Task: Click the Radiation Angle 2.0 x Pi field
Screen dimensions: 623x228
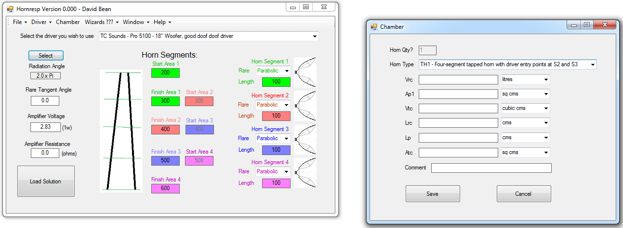Action: 45,75
